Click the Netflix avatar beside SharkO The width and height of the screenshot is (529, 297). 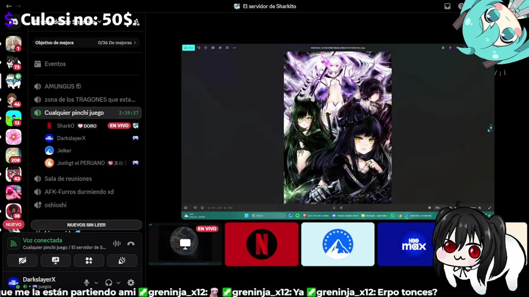(x=49, y=126)
